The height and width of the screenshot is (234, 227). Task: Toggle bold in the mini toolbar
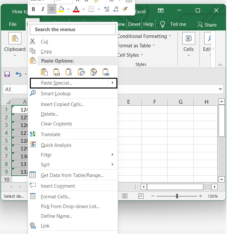(33, 9)
